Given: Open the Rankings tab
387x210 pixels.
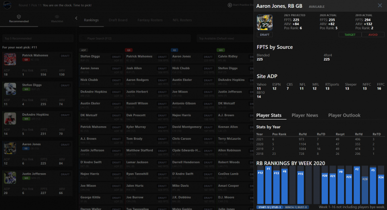Looking at the screenshot, I should 91,20.
